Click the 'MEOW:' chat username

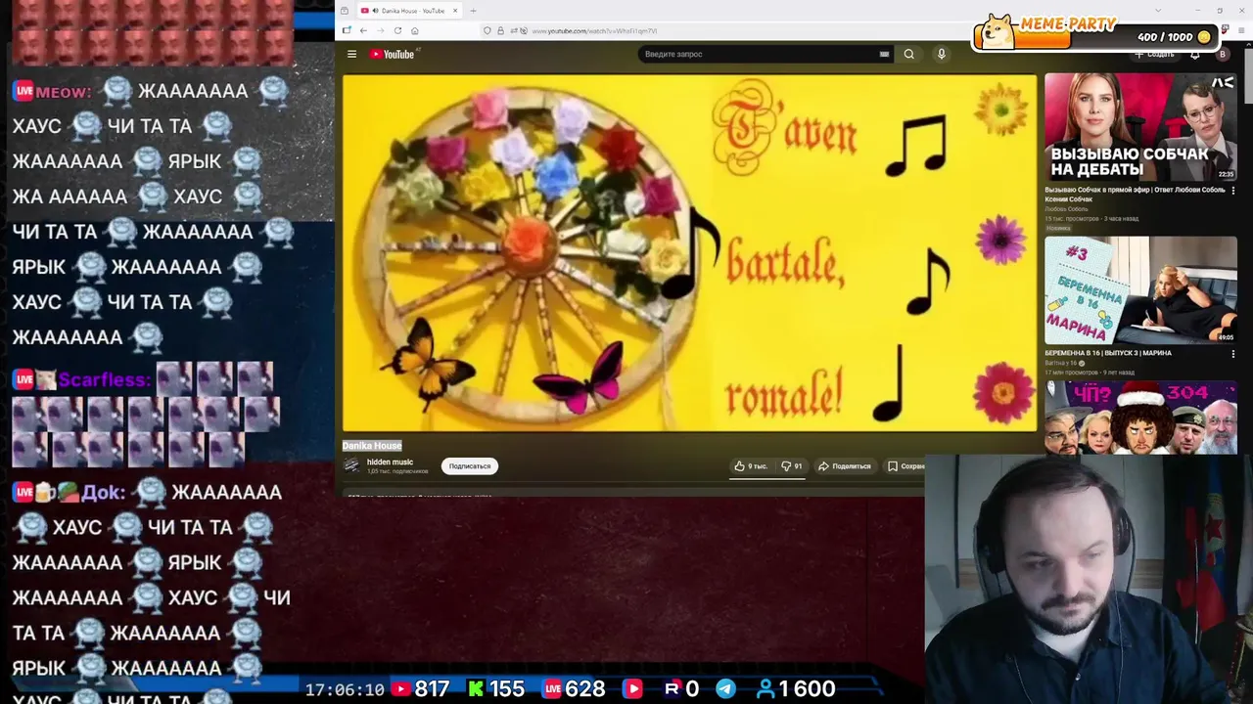(x=64, y=91)
